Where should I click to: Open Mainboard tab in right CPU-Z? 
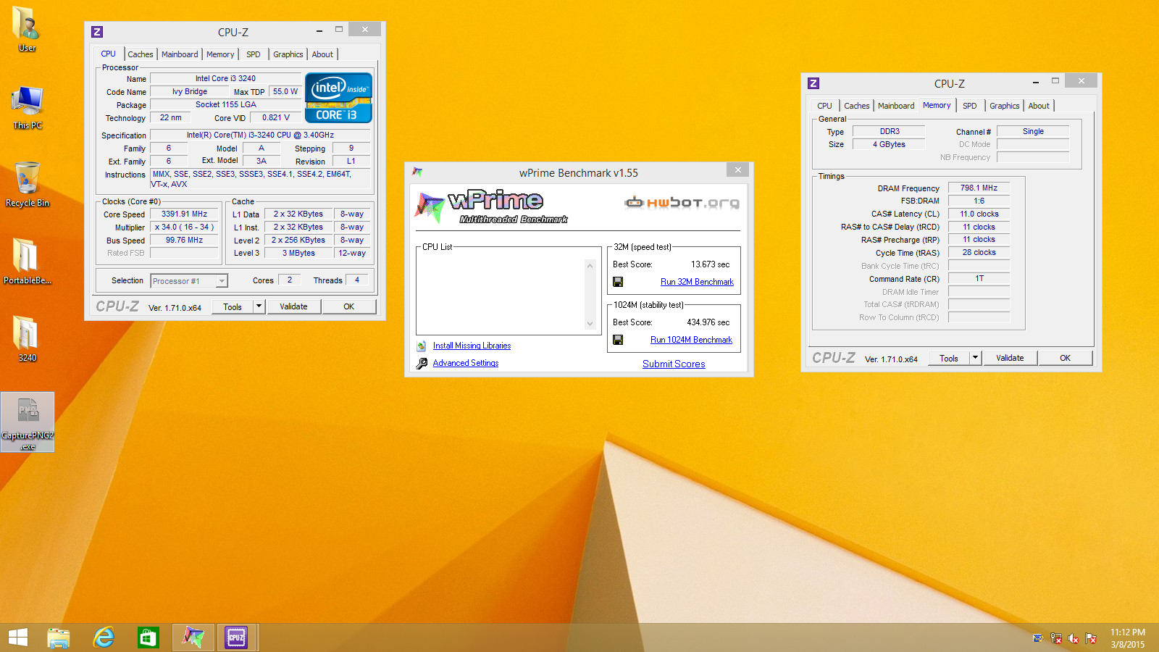coord(896,106)
